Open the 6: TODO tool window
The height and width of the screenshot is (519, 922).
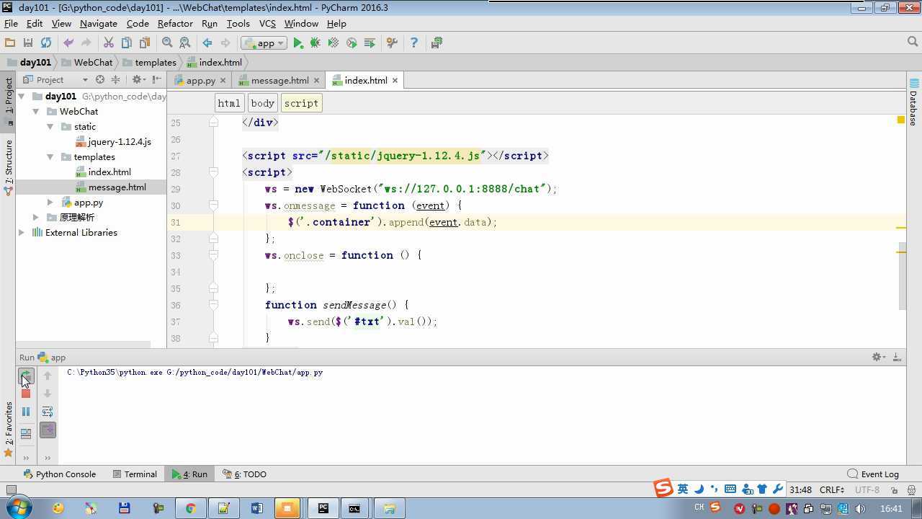point(244,474)
